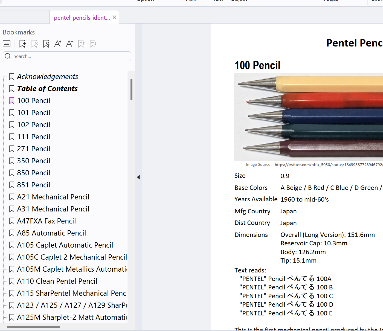Click the delete bookmark icon
383x331 pixels.
tap(34, 44)
